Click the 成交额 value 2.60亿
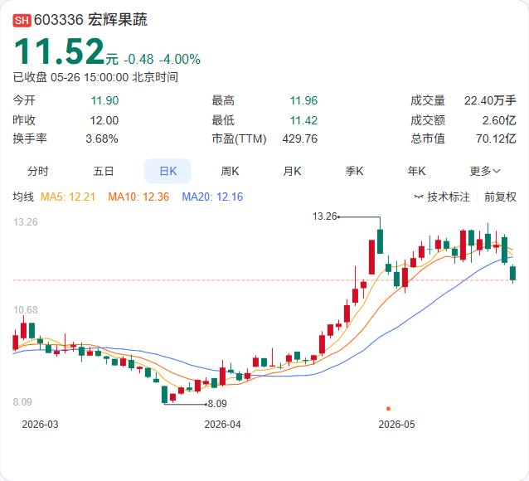Screen dimensions: 529x481 pos(499,120)
